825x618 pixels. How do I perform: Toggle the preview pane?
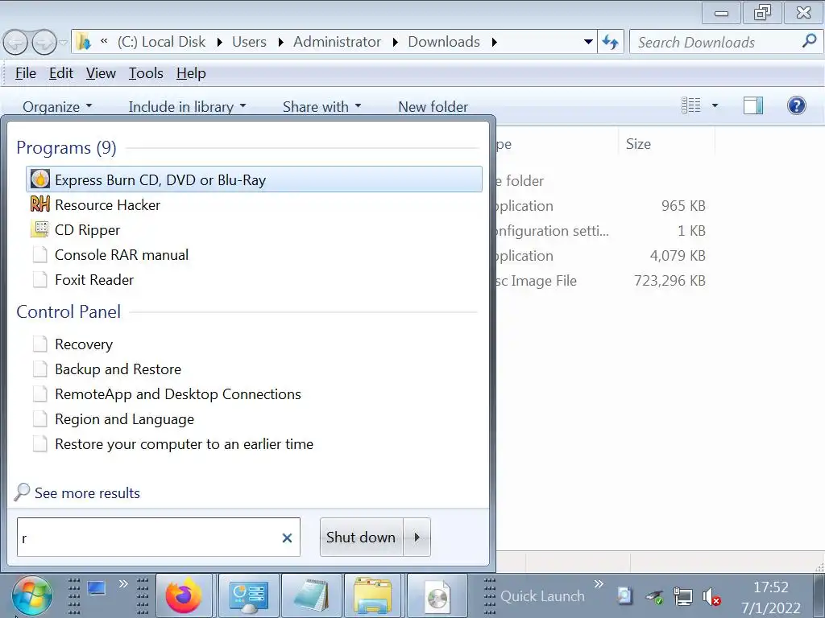coord(753,105)
